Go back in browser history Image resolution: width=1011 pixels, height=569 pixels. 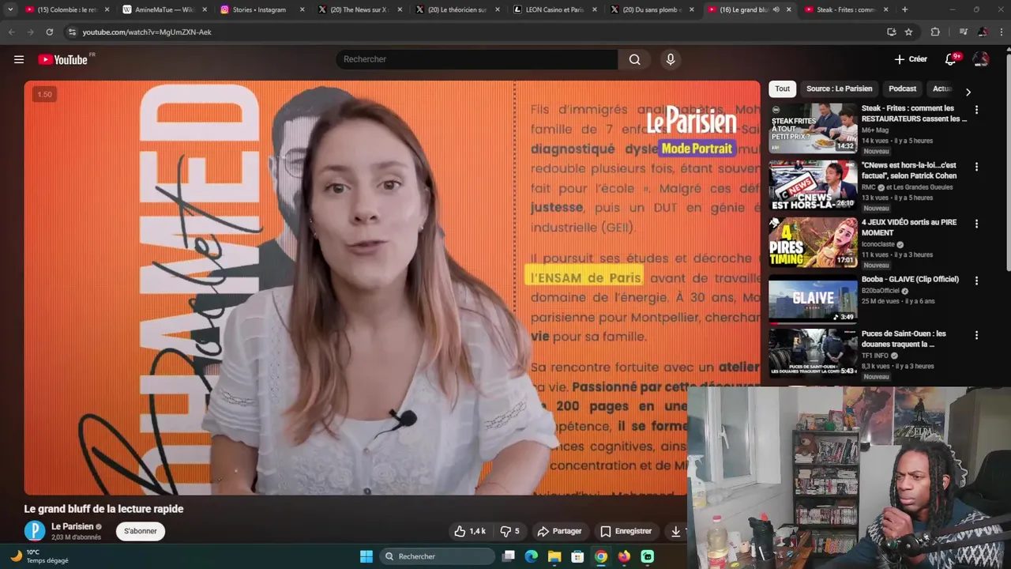pyautogui.click(x=11, y=32)
